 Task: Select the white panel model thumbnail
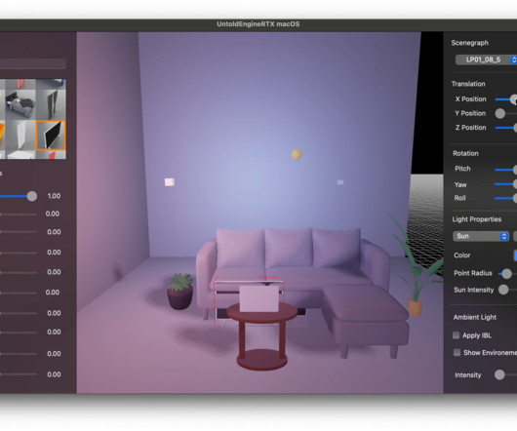[x=20, y=136]
